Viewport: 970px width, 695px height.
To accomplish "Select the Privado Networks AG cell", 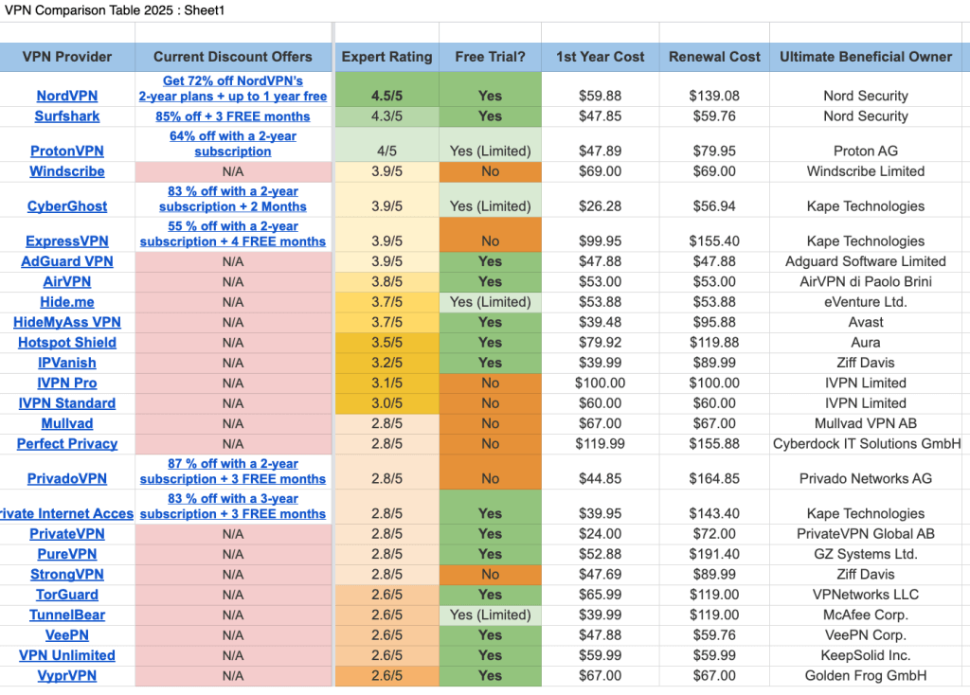I will pyautogui.click(x=866, y=472).
